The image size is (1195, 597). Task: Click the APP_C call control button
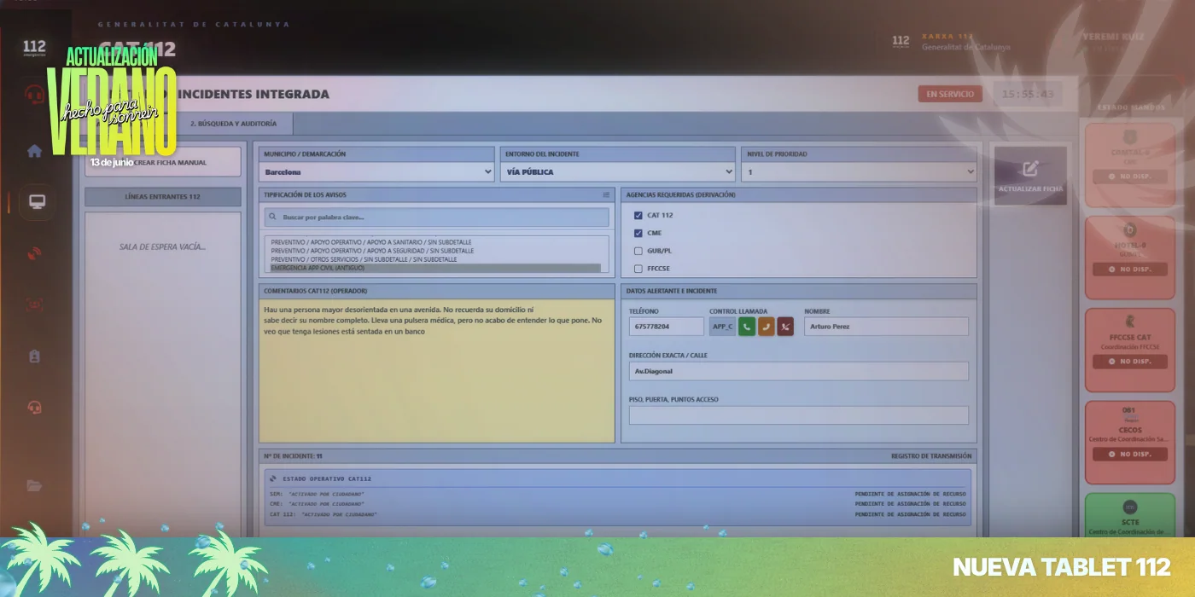[722, 327]
